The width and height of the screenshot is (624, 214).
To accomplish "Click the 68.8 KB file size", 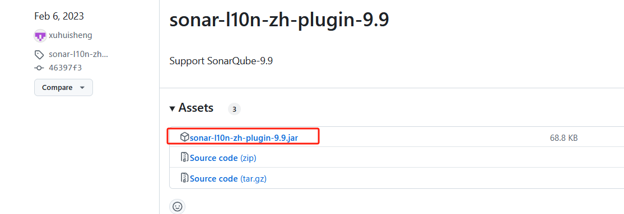I will pyautogui.click(x=564, y=138).
